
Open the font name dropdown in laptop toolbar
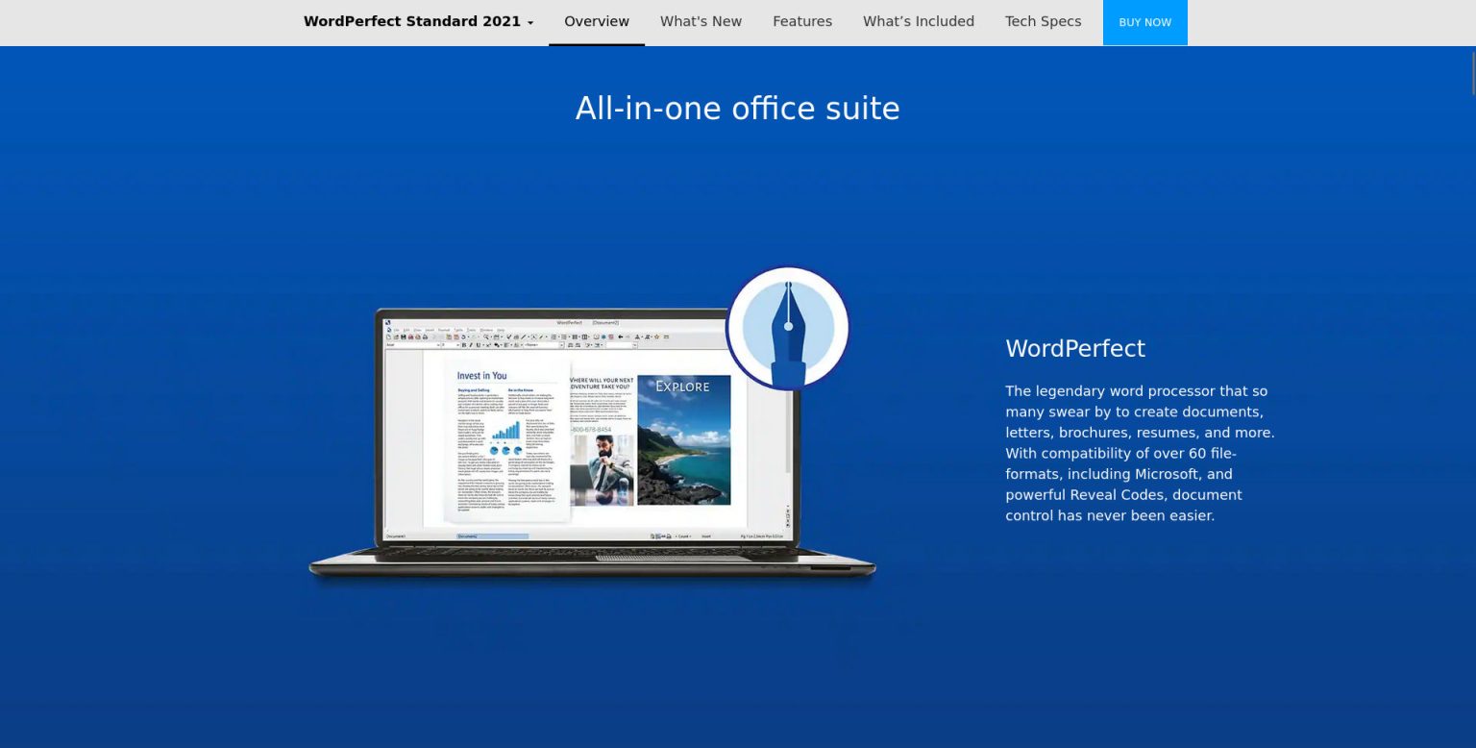[411, 345]
